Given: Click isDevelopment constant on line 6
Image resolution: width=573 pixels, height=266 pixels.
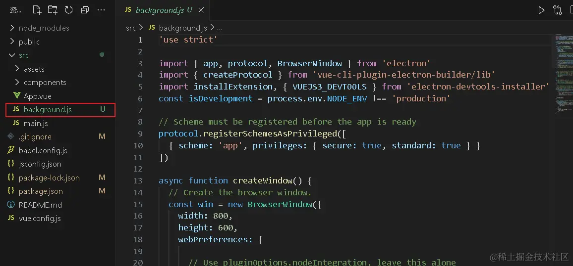Looking at the screenshot, I should pyautogui.click(x=221, y=98).
